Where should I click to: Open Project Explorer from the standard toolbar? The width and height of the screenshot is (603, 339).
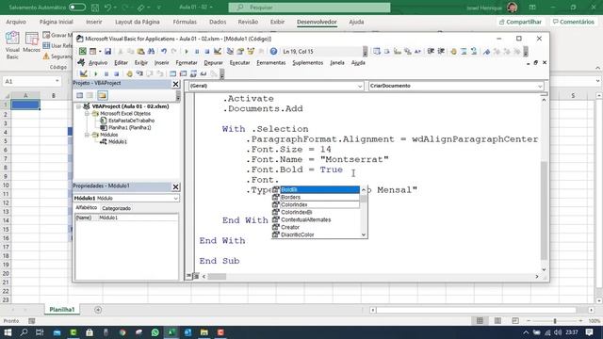point(230,51)
